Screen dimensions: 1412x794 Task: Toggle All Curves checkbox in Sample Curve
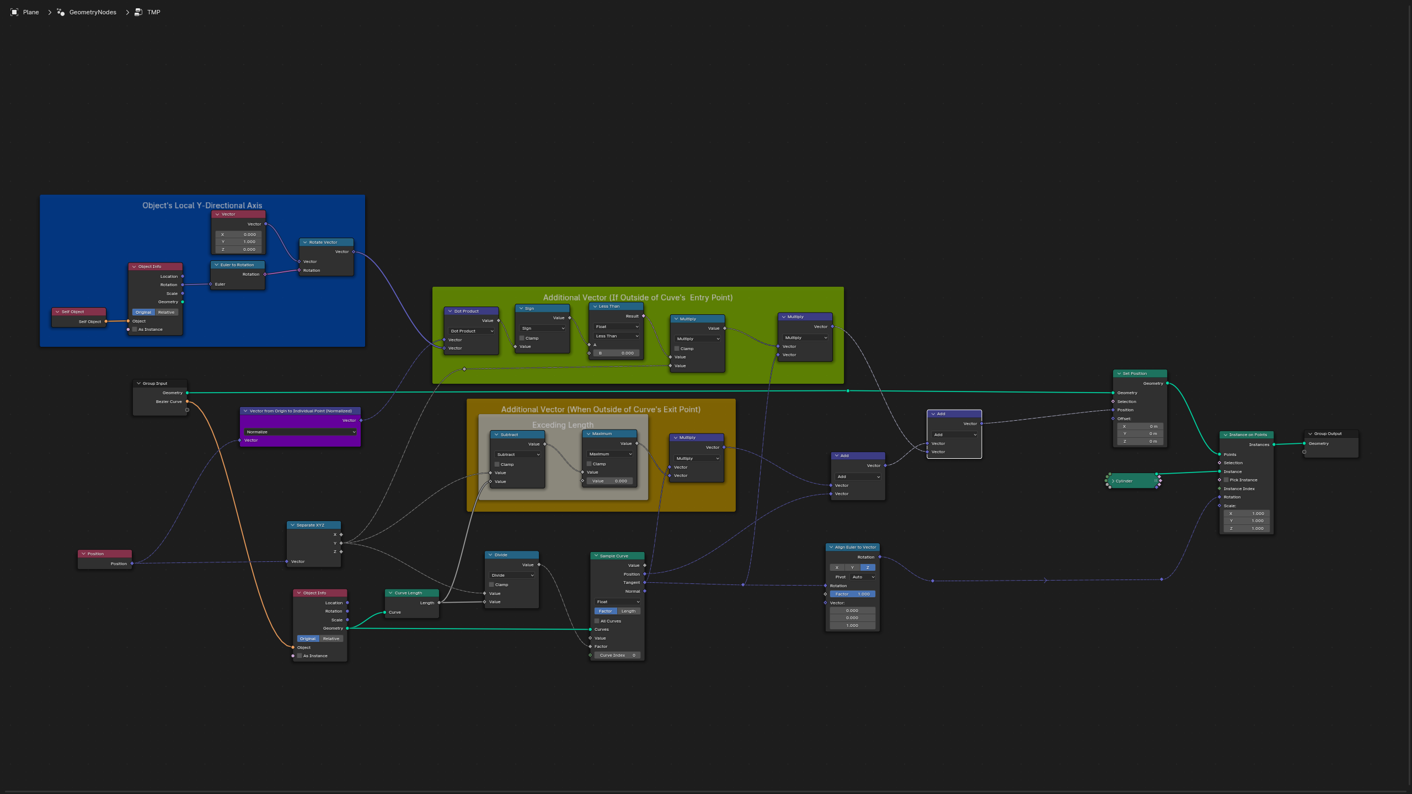point(597,621)
